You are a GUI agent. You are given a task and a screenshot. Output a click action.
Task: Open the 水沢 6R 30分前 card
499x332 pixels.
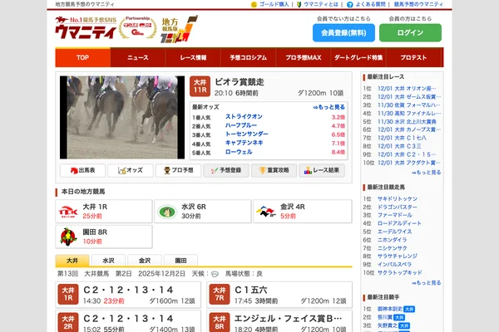(203, 212)
